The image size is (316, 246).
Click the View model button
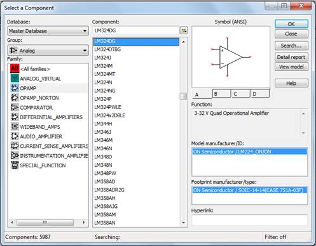tap(291, 67)
